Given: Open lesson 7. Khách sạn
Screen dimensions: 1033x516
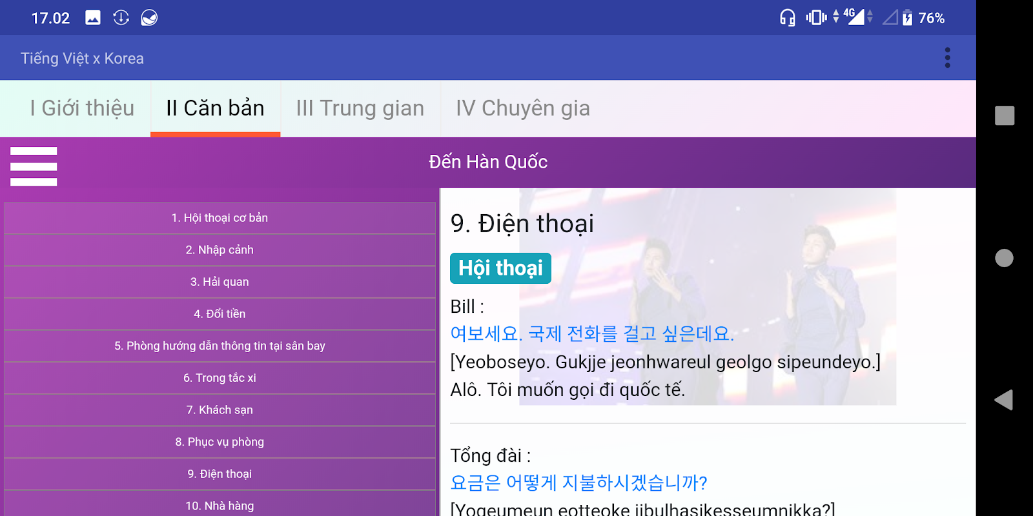Looking at the screenshot, I should pos(220,410).
